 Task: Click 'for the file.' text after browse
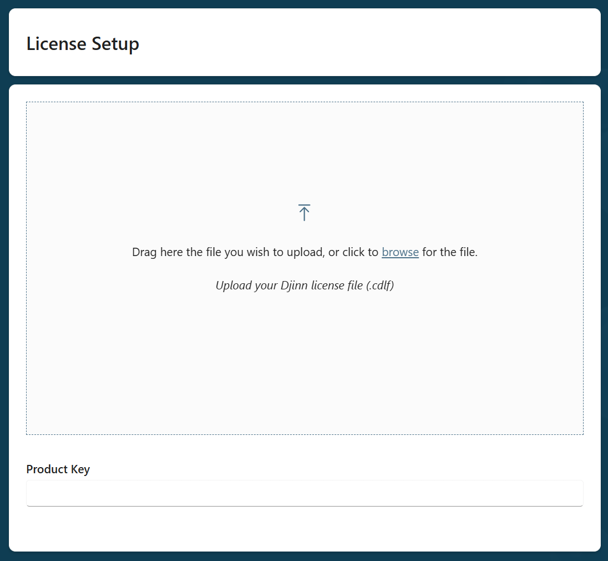pos(449,252)
